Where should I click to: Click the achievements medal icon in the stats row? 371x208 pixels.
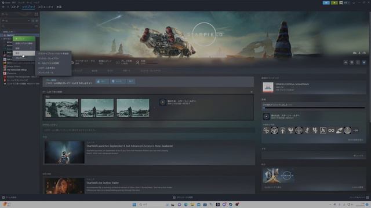(x=138, y=62)
